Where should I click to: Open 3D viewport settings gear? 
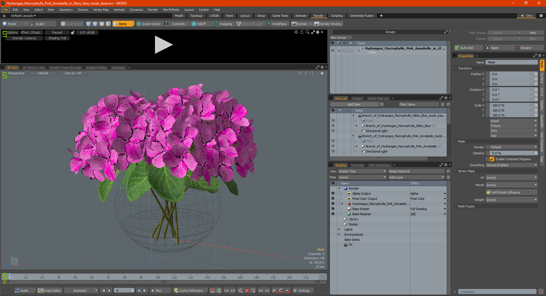click(322, 73)
